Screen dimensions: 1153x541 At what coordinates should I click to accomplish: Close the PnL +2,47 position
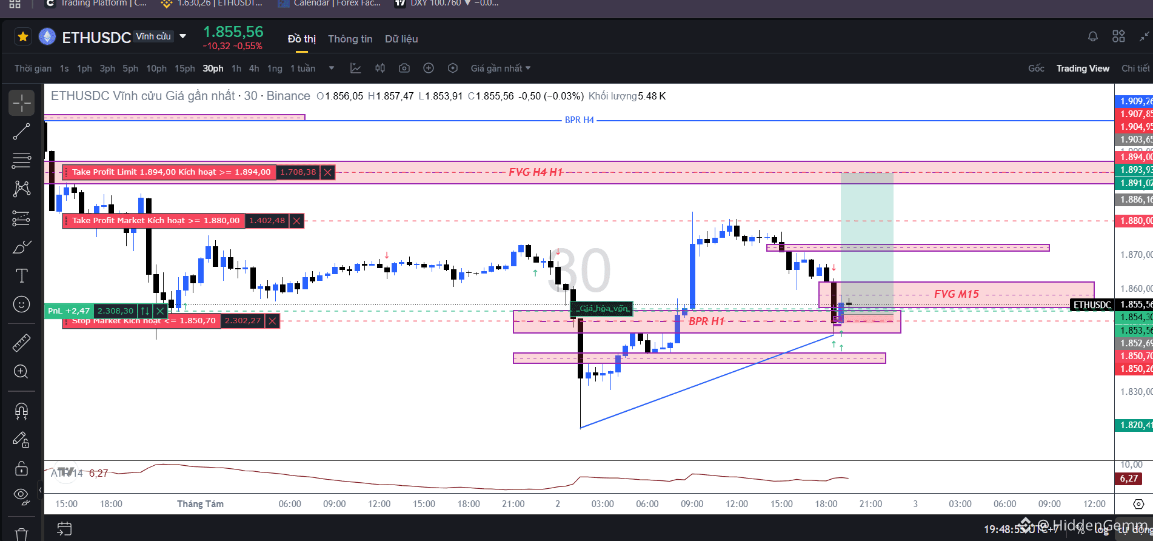160,311
